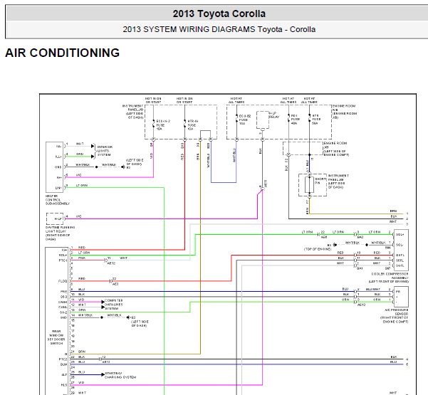This screenshot has height=395, width=428.
Task: Click the Rear Window Defogger Switch label
Action: tap(56, 337)
